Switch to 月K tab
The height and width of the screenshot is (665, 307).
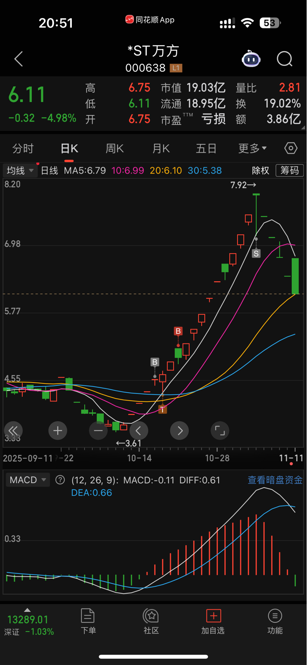click(x=161, y=149)
